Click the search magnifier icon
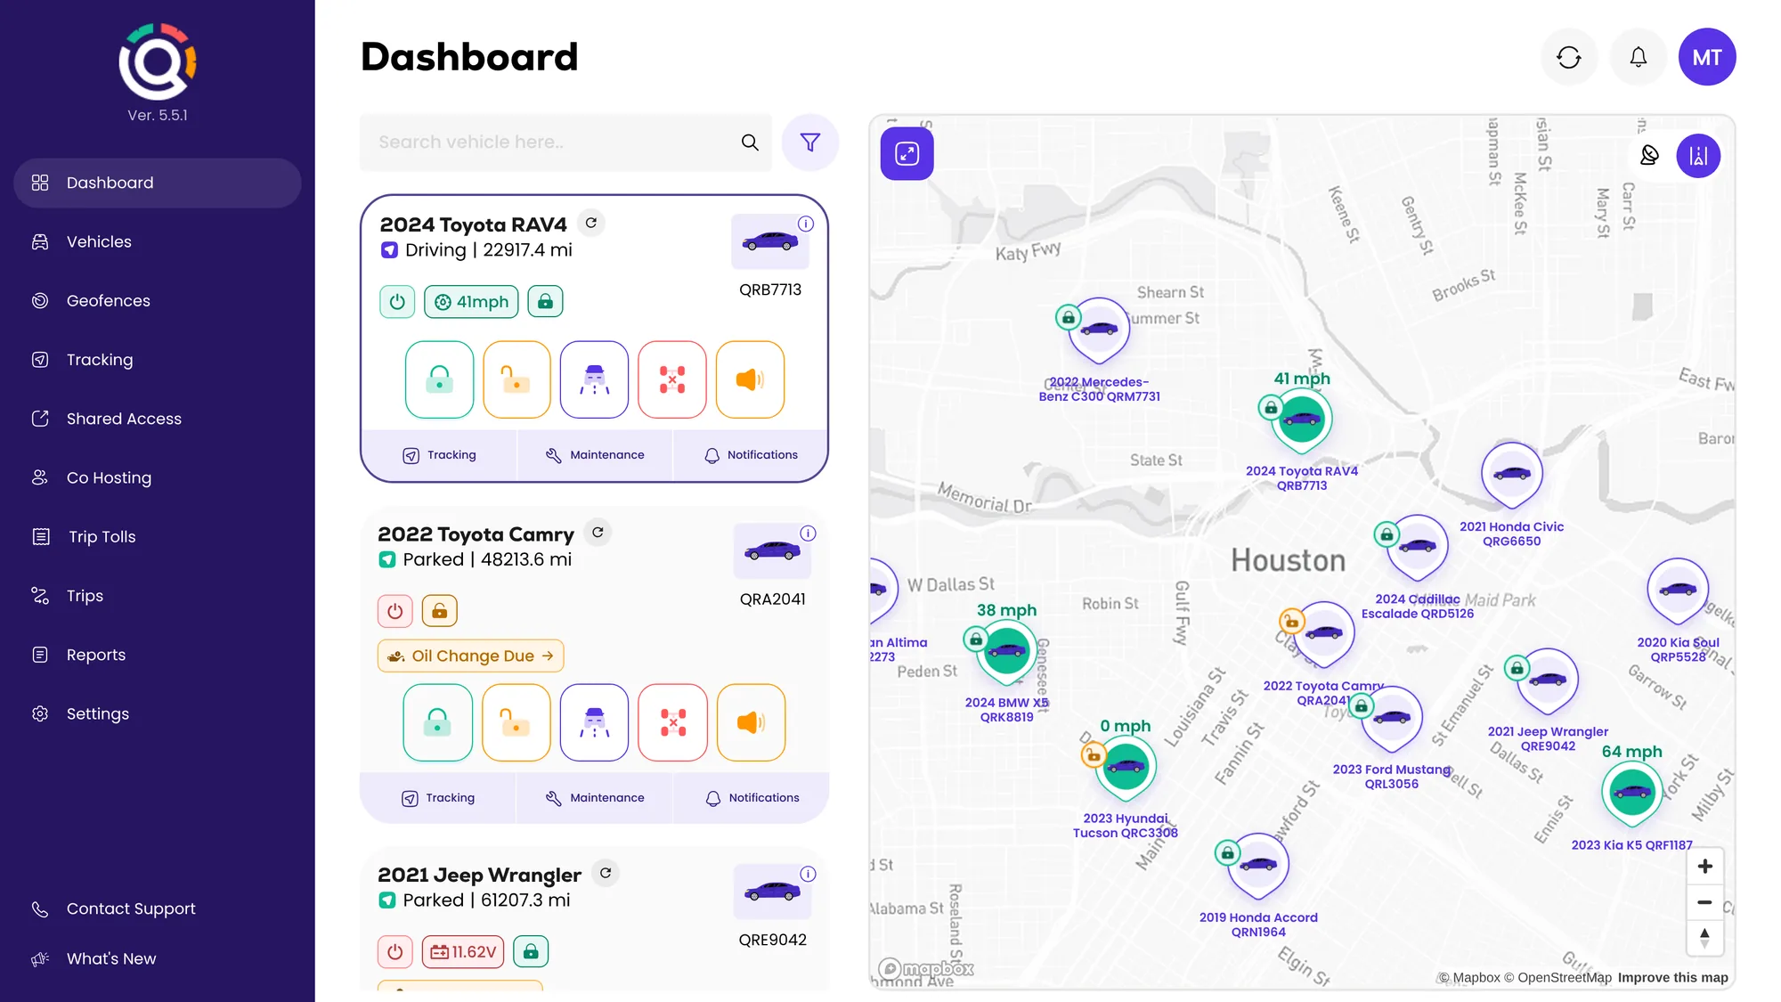The height and width of the screenshot is (1002, 1781). (750, 143)
